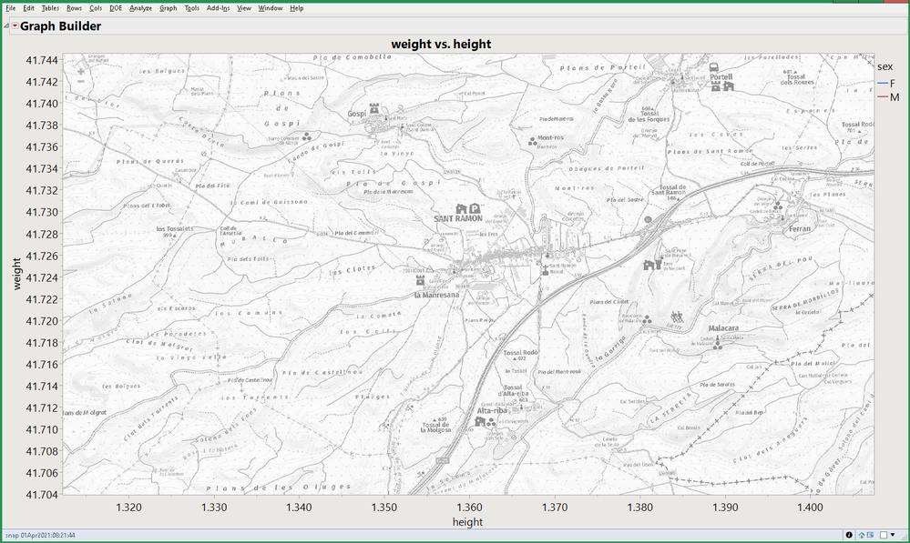Click the map zoom in plus button
Image resolution: width=910 pixels, height=543 pixels.
[81, 71]
